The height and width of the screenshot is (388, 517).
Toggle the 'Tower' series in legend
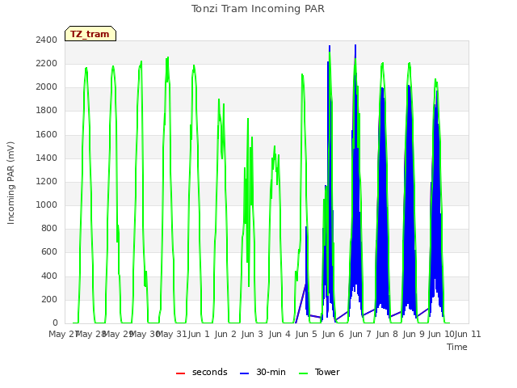pyautogui.click(x=319, y=372)
